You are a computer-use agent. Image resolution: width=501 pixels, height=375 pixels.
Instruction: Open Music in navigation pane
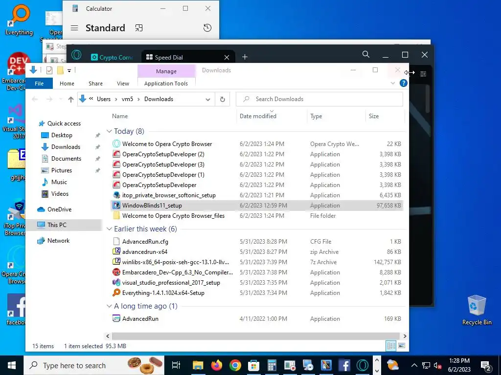click(x=59, y=182)
